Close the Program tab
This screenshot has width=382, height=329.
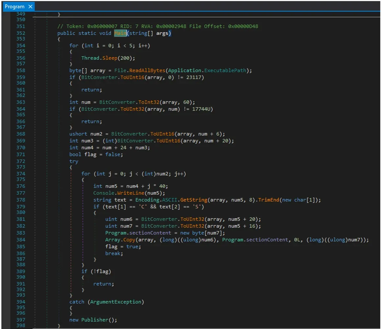point(30,7)
